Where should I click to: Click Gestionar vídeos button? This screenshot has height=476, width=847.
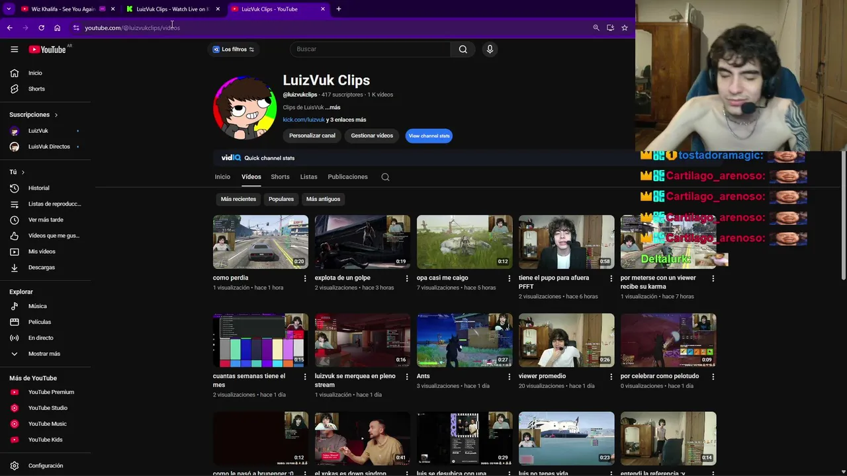pyautogui.click(x=372, y=136)
